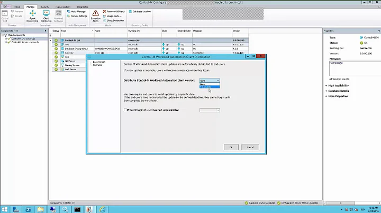Enable Prevent login if not upgraded checkbox
The image size is (381, 213).
125,110
